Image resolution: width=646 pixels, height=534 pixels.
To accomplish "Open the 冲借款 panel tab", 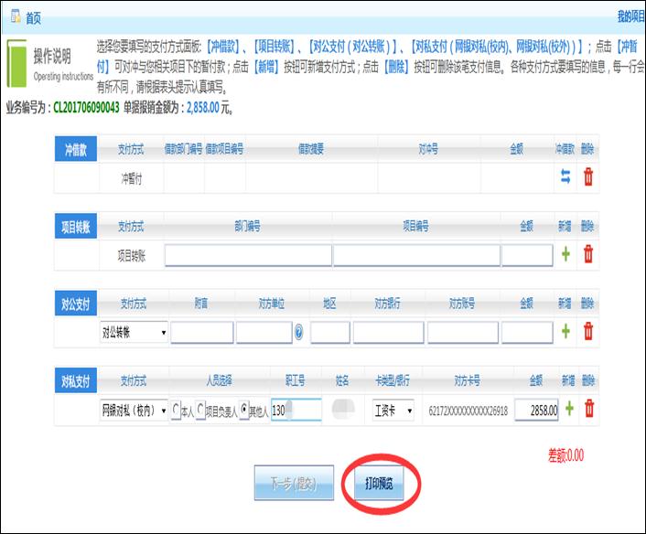I will point(76,149).
